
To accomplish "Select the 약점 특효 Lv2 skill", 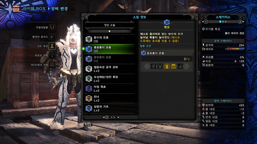I will 110,88.
